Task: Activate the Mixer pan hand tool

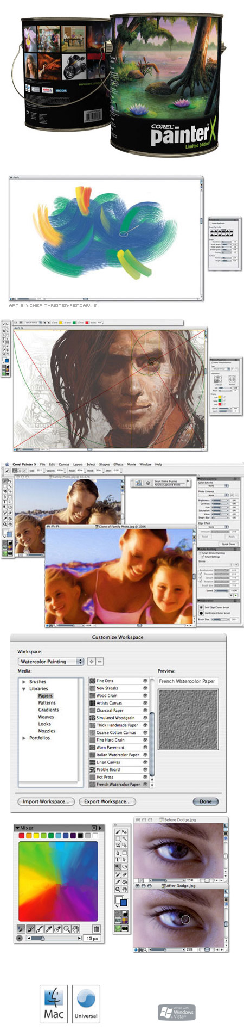Action: (76, 929)
